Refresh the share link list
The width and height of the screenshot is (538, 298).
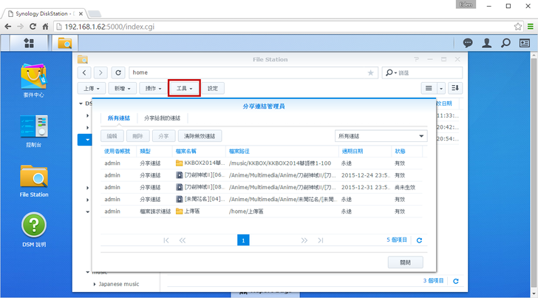coord(419,240)
